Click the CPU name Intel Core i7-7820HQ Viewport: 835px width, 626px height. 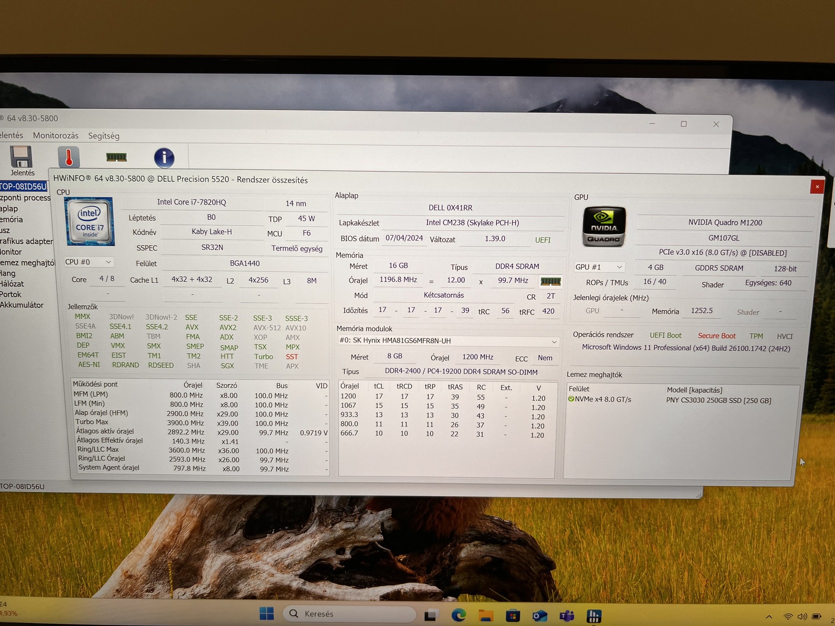pyautogui.click(x=192, y=202)
